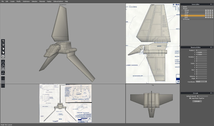Hide the Body group with eye icon

pos(210,17)
